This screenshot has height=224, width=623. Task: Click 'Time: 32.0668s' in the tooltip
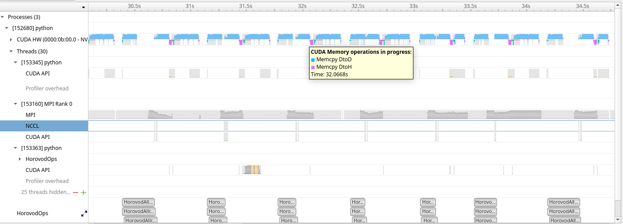pos(329,75)
